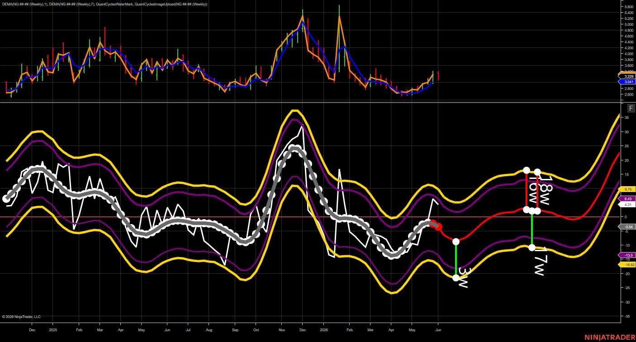Click the red dot ending the gray cycle line
636x342 pixels.
pyautogui.click(x=438, y=227)
